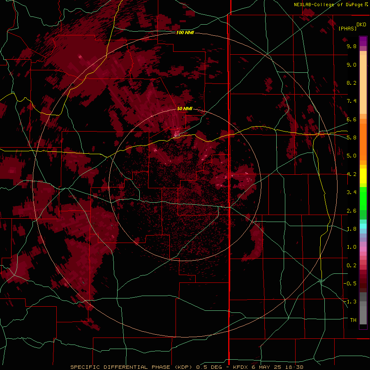Click the 0.2 value on color scale
The image size is (370, 370).
(351, 266)
